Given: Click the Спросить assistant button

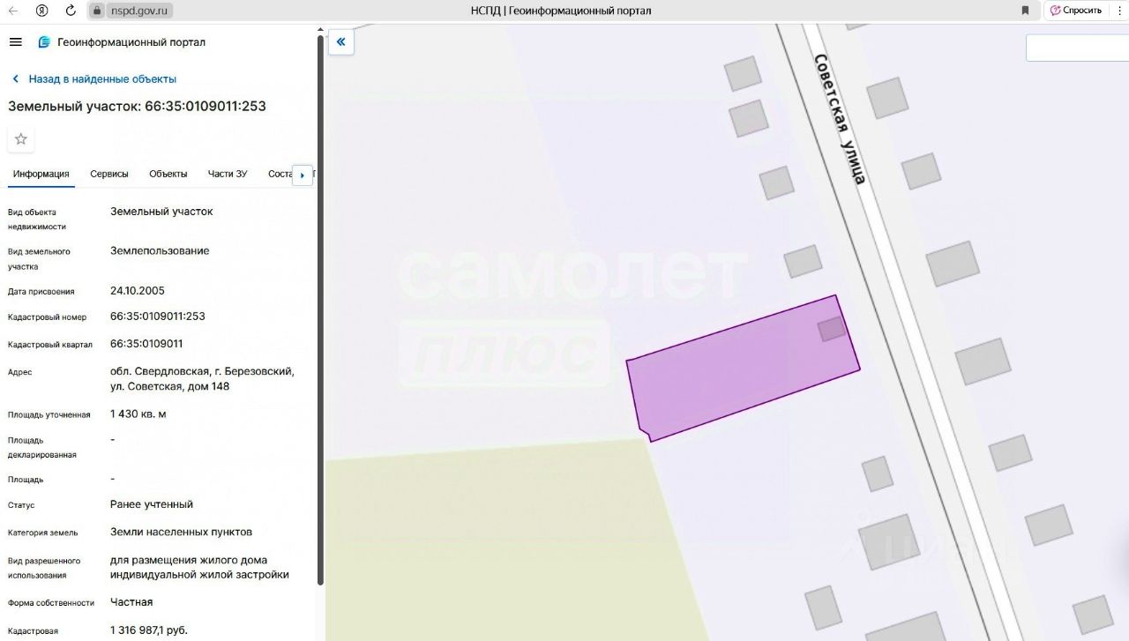Looking at the screenshot, I should click(1076, 11).
